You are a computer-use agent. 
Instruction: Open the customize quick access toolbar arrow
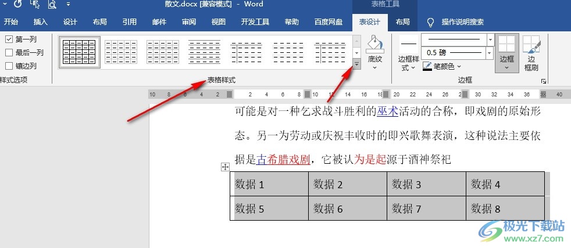(69, 5)
